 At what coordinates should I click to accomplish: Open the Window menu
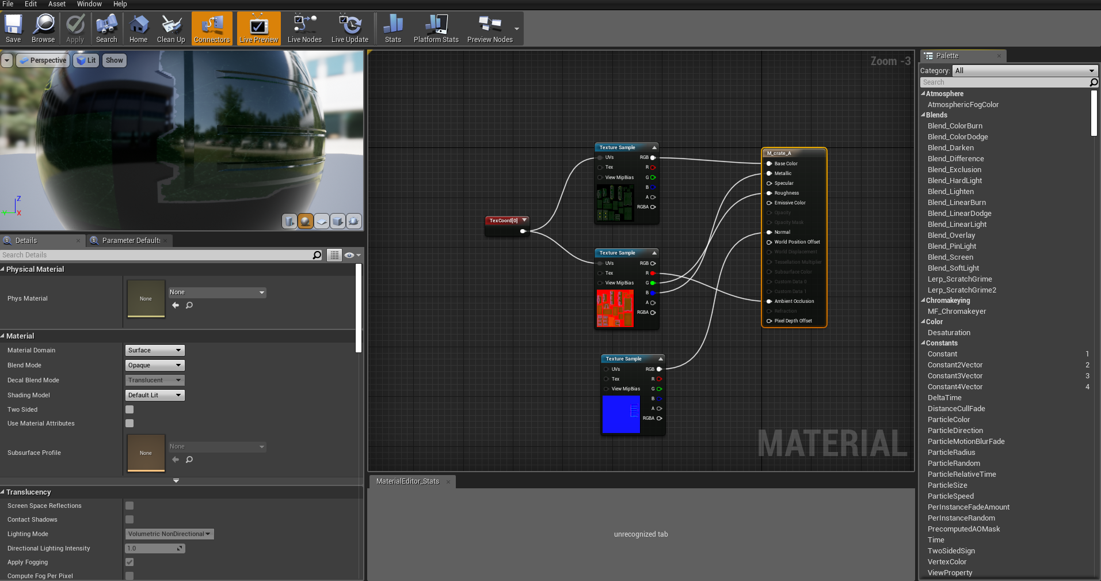click(89, 4)
